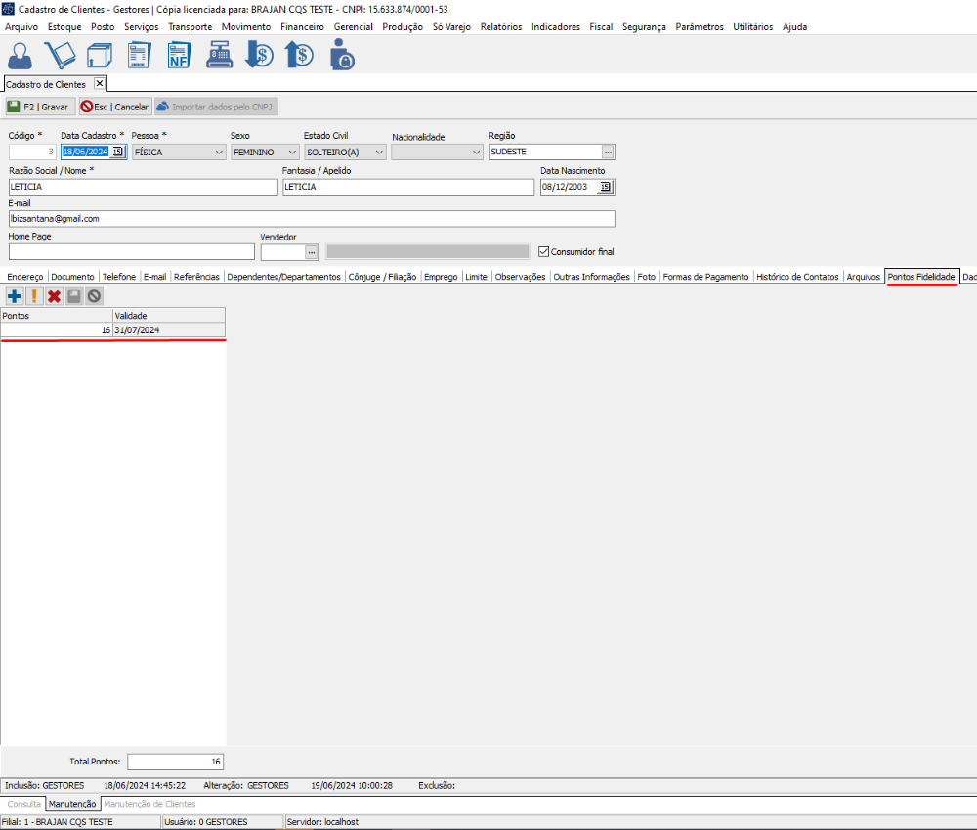Click the Esc | Cancelar button
The height and width of the screenshot is (830, 977).
(x=114, y=107)
